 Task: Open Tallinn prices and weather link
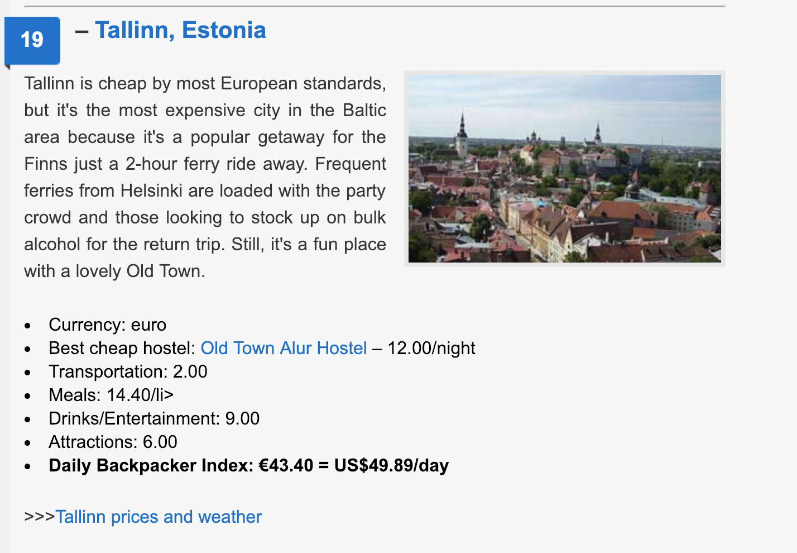click(159, 517)
